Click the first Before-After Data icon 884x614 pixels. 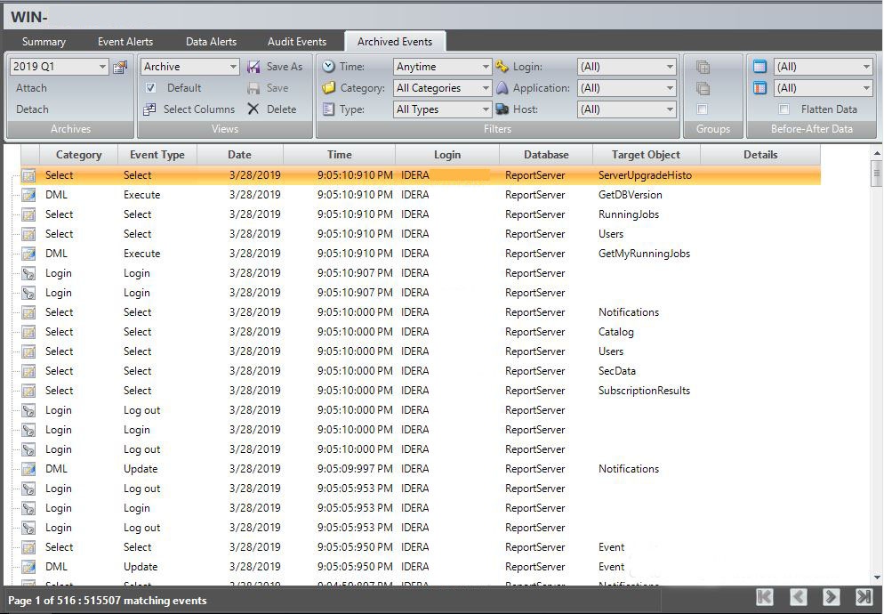point(759,67)
